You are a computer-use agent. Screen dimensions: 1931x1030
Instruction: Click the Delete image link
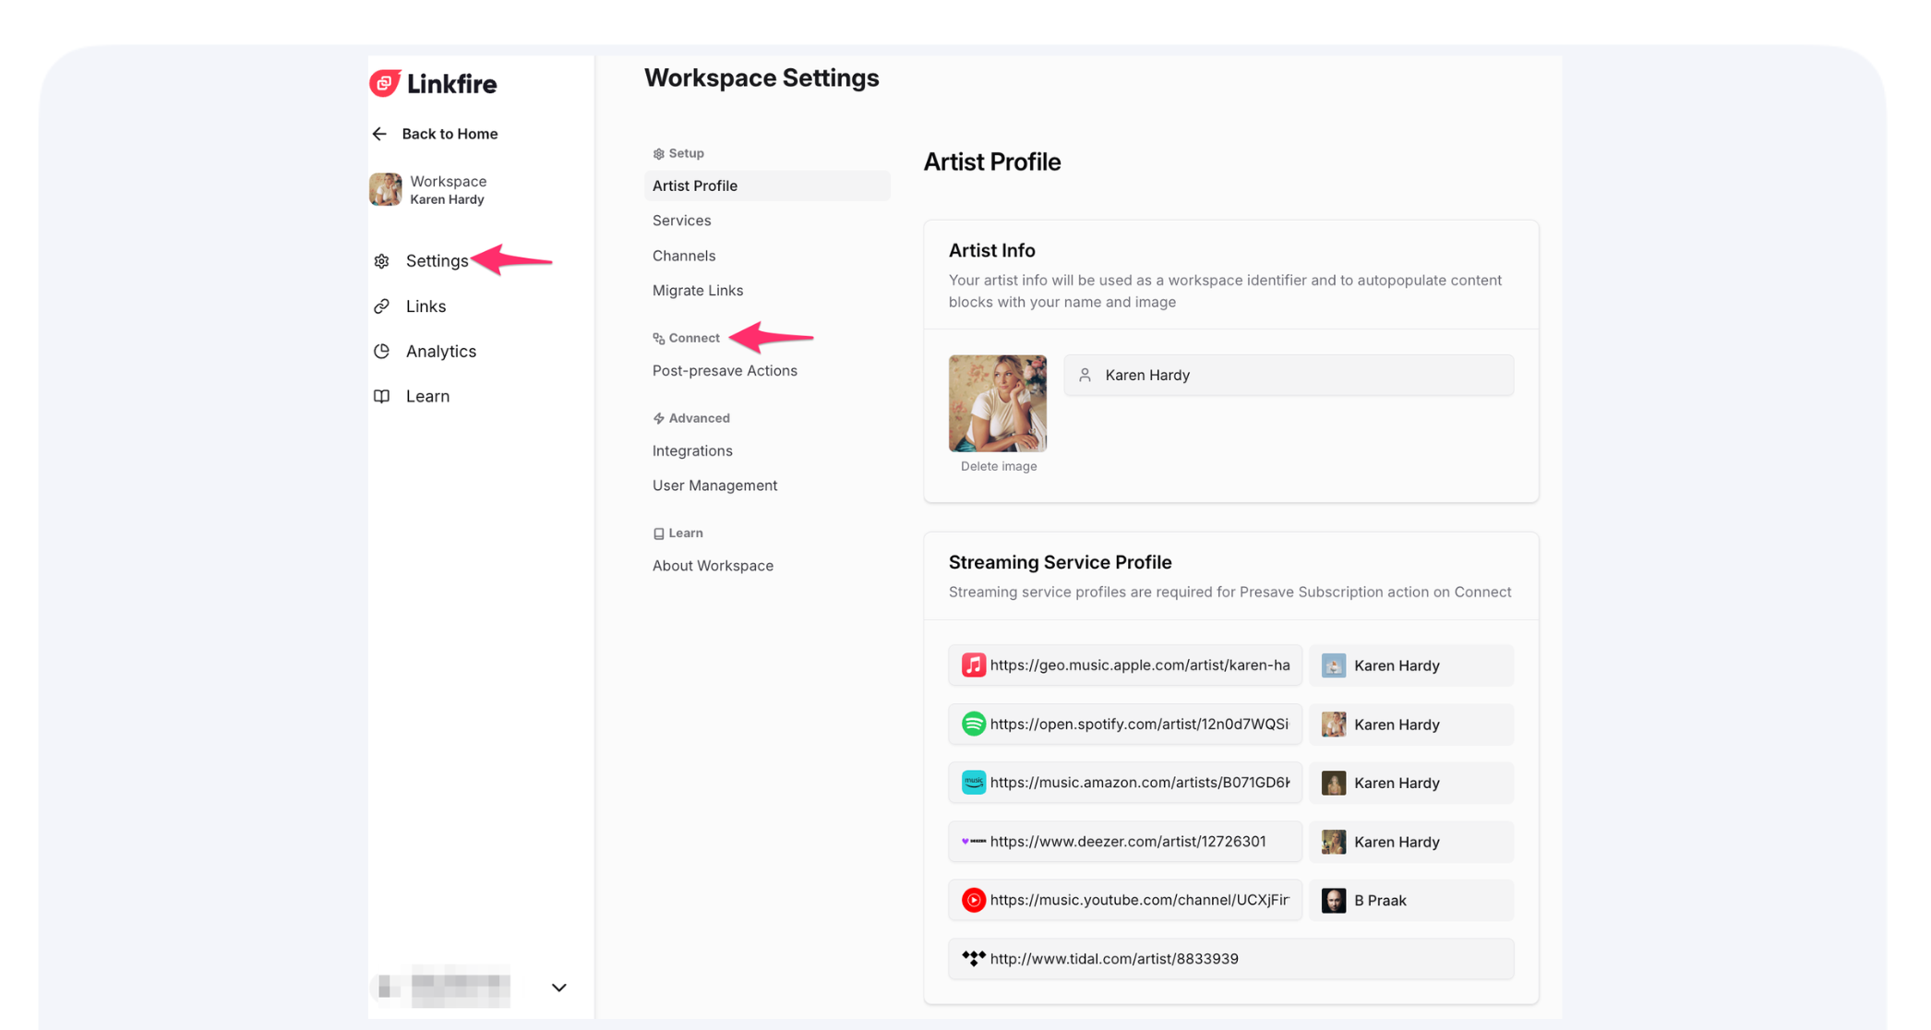pyautogui.click(x=998, y=466)
